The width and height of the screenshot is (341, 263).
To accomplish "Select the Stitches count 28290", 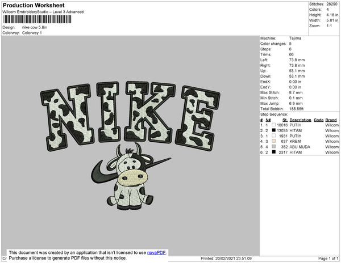I will coord(332,4).
